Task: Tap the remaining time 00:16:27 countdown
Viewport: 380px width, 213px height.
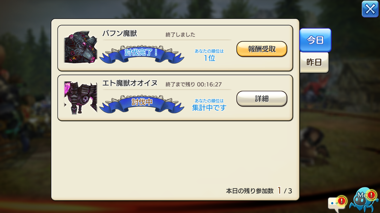Action: [x=209, y=84]
